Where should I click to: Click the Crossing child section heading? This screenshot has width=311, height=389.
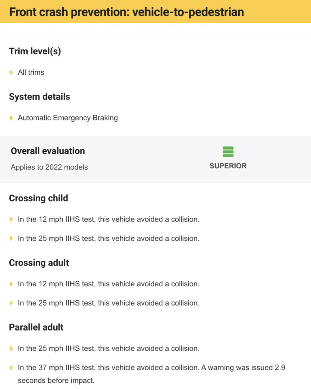click(x=39, y=198)
